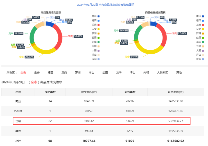Click the 成交面积(㎡) column header
The width and height of the screenshot is (208, 146).
[x=89, y=92]
